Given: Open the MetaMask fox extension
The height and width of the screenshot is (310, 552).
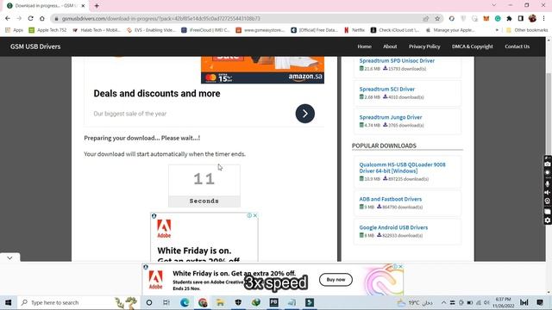Looking at the screenshot, I should (486, 19).
